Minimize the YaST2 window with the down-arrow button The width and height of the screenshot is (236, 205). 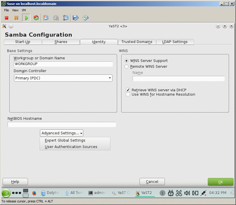tap(218, 26)
